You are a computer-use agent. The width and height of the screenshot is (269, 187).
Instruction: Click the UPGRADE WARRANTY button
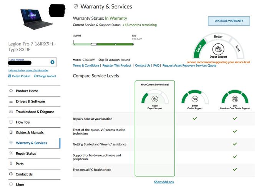(229, 21)
